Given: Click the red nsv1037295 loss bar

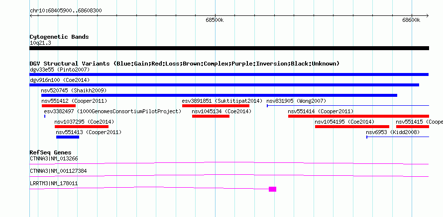Looking at the screenshot, I should [82, 127].
